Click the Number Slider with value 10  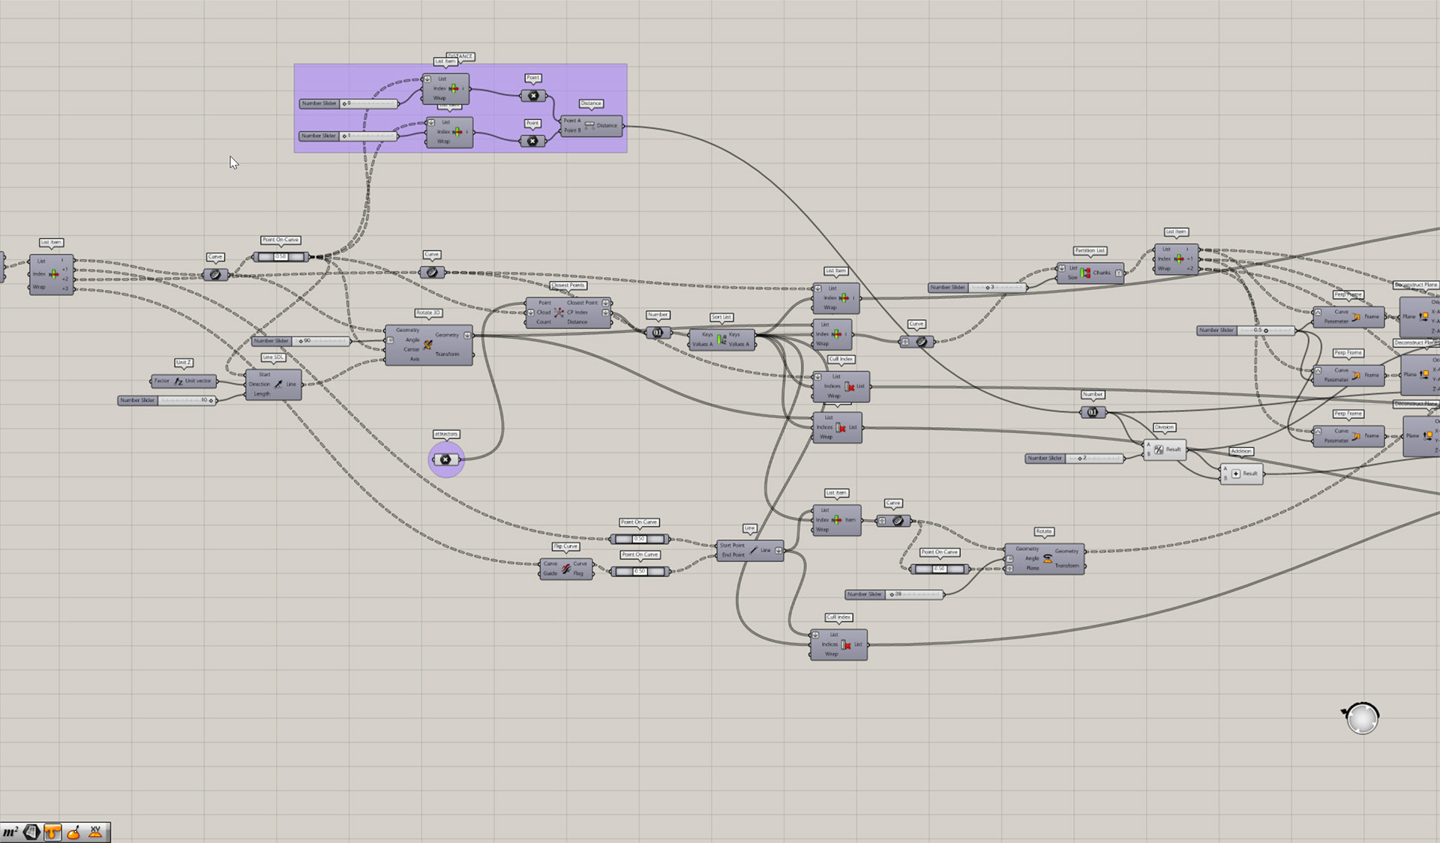tap(166, 400)
